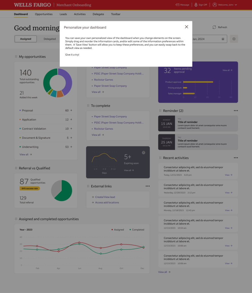The image size is (252, 293).
Task: Grab the Referral vs Qualified drag handle
Action: tap(16, 168)
